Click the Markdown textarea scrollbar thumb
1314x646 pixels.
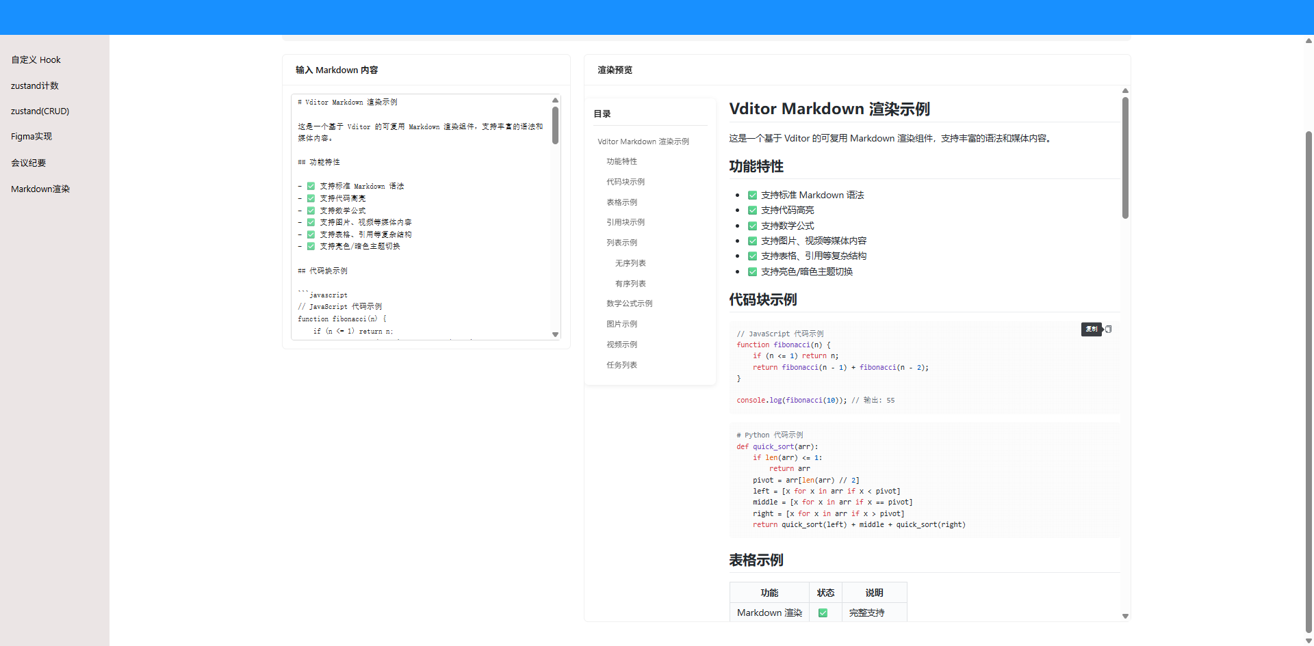click(555, 125)
